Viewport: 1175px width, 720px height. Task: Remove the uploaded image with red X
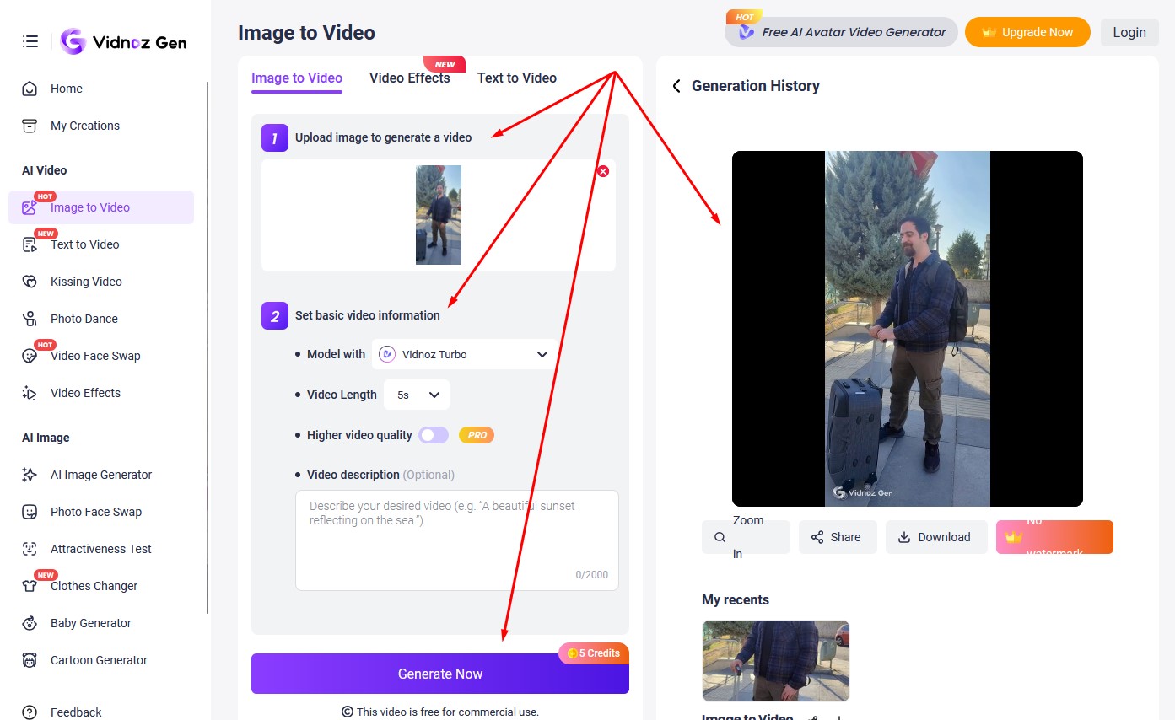pyautogui.click(x=602, y=171)
